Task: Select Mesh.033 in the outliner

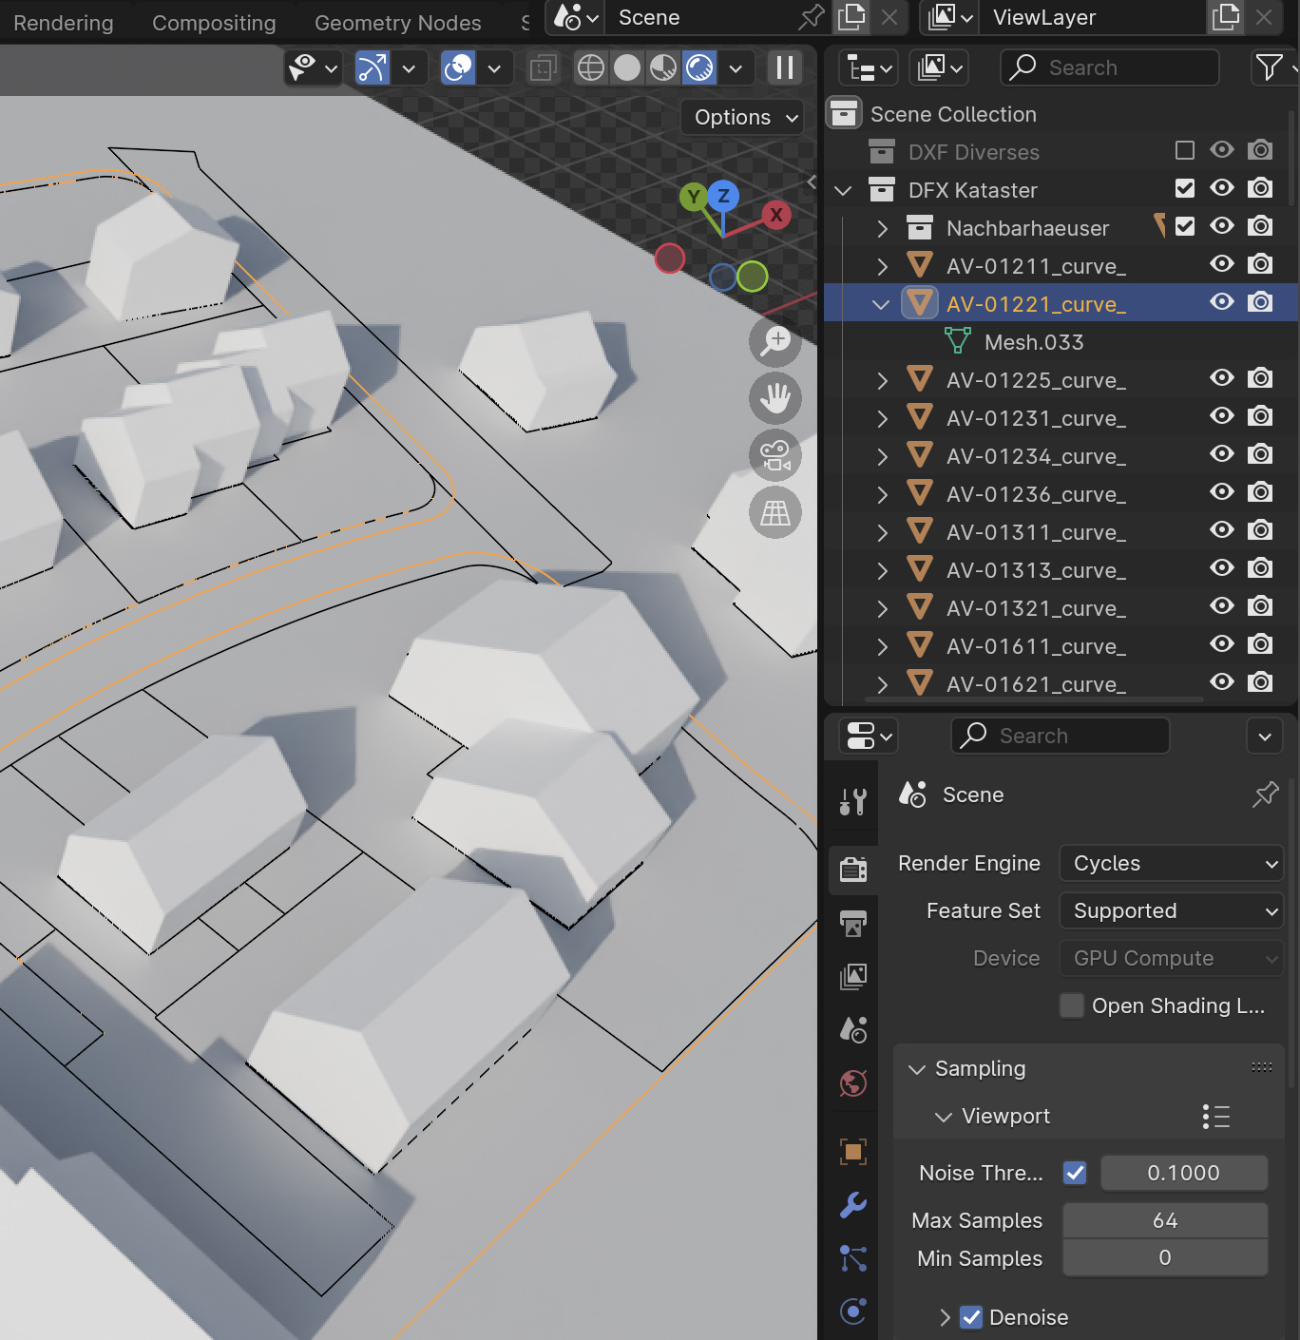Action: (1034, 342)
